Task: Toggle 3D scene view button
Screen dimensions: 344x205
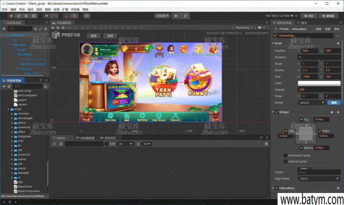Action: tap(87, 16)
